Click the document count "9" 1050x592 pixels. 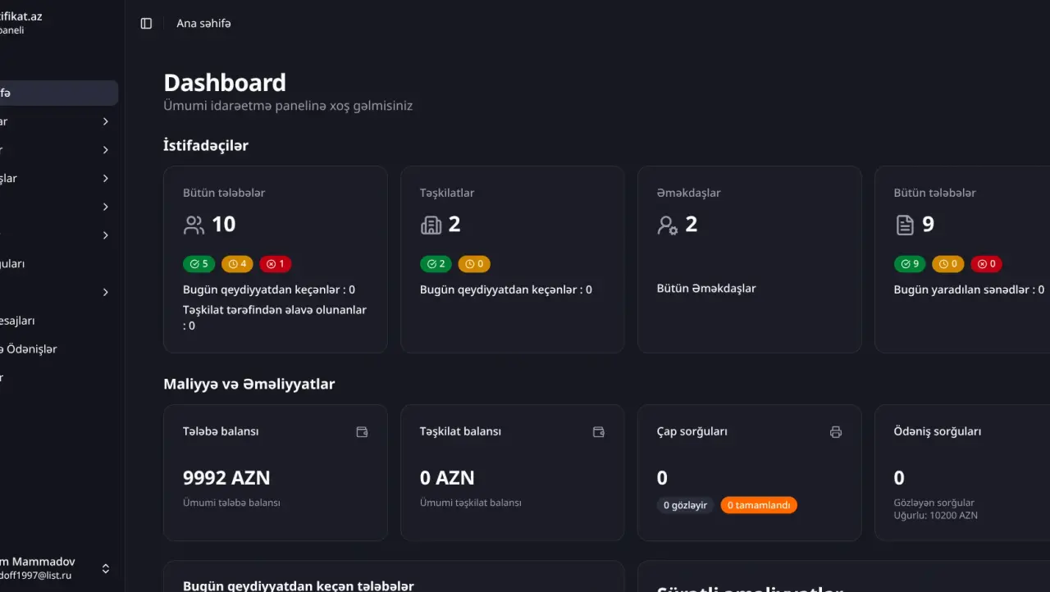(x=929, y=225)
